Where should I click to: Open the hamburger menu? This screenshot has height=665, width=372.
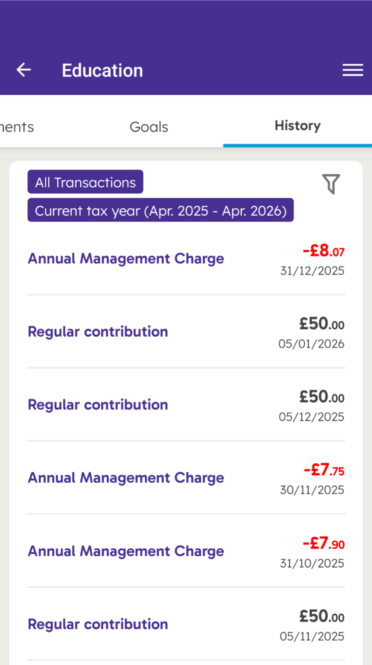353,70
